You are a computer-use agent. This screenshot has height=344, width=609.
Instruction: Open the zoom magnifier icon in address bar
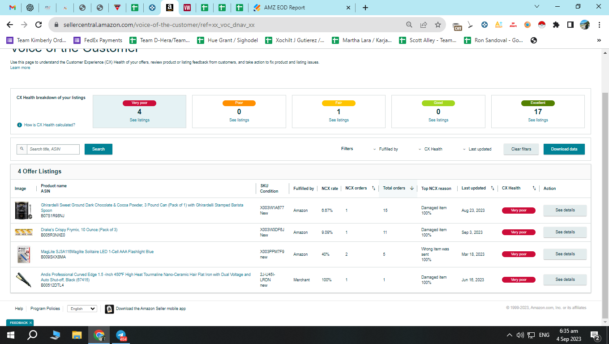point(409,25)
